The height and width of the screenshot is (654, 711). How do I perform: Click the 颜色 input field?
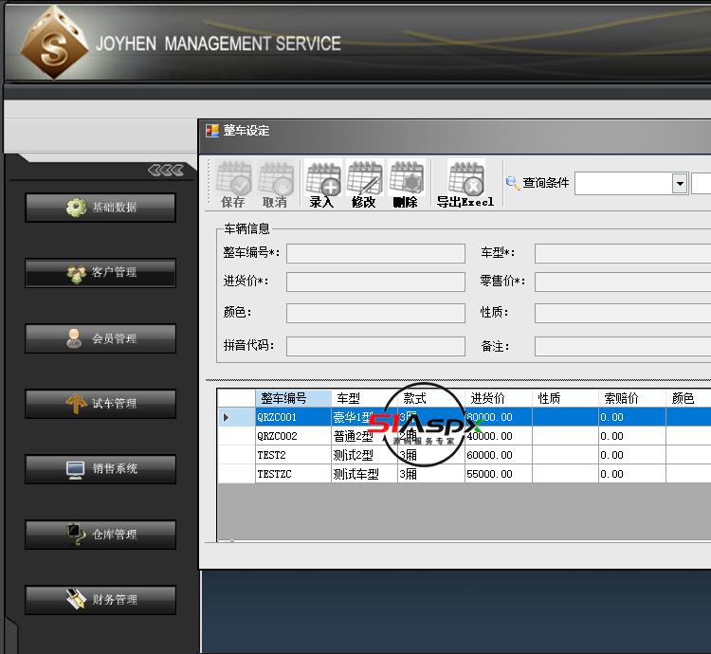click(x=375, y=313)
